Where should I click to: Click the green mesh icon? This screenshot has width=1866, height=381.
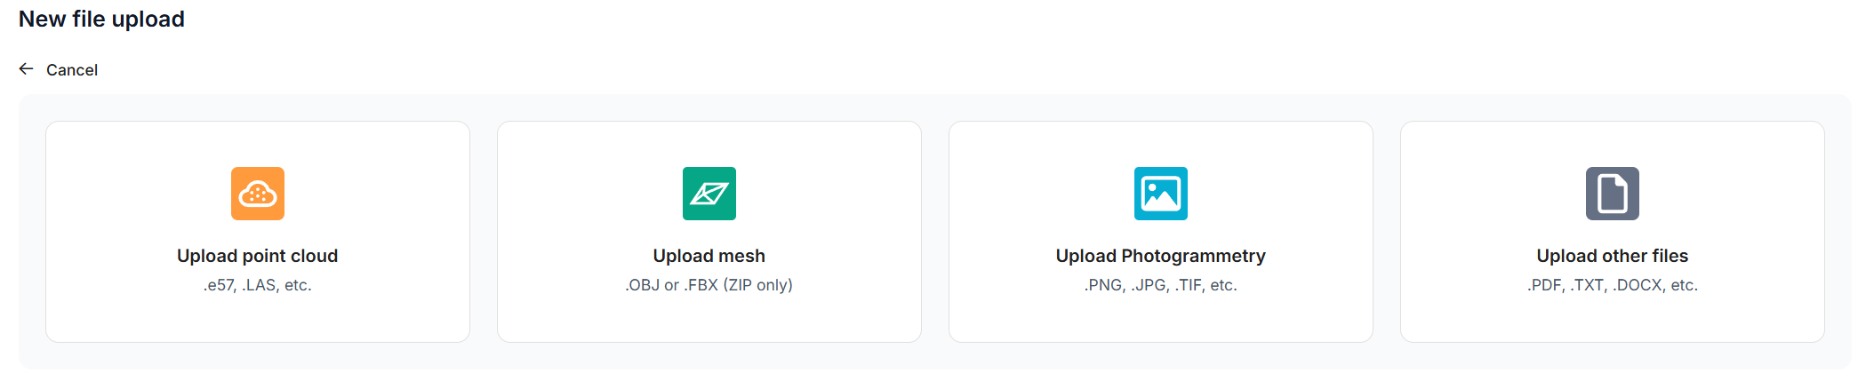coord(709,194)
